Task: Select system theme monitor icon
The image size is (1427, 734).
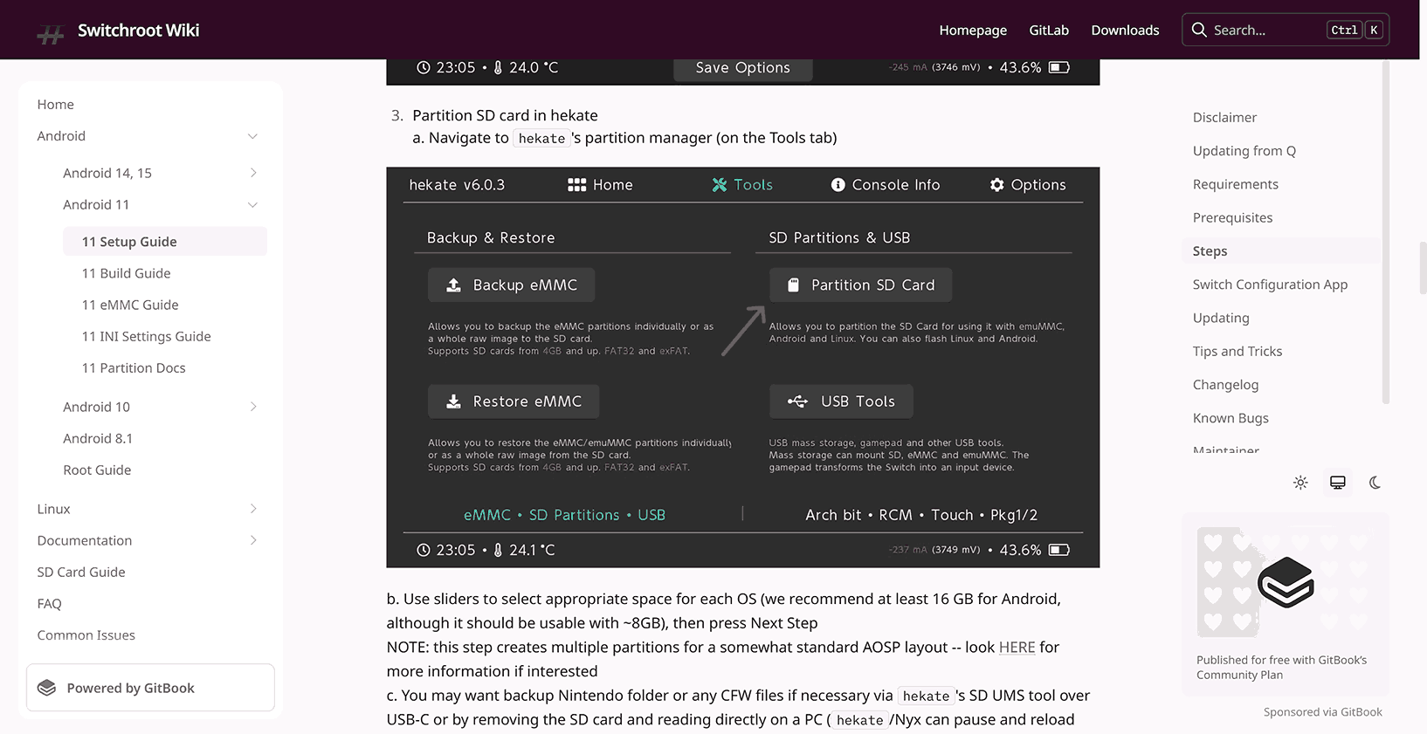Action: click(1337, 483)
